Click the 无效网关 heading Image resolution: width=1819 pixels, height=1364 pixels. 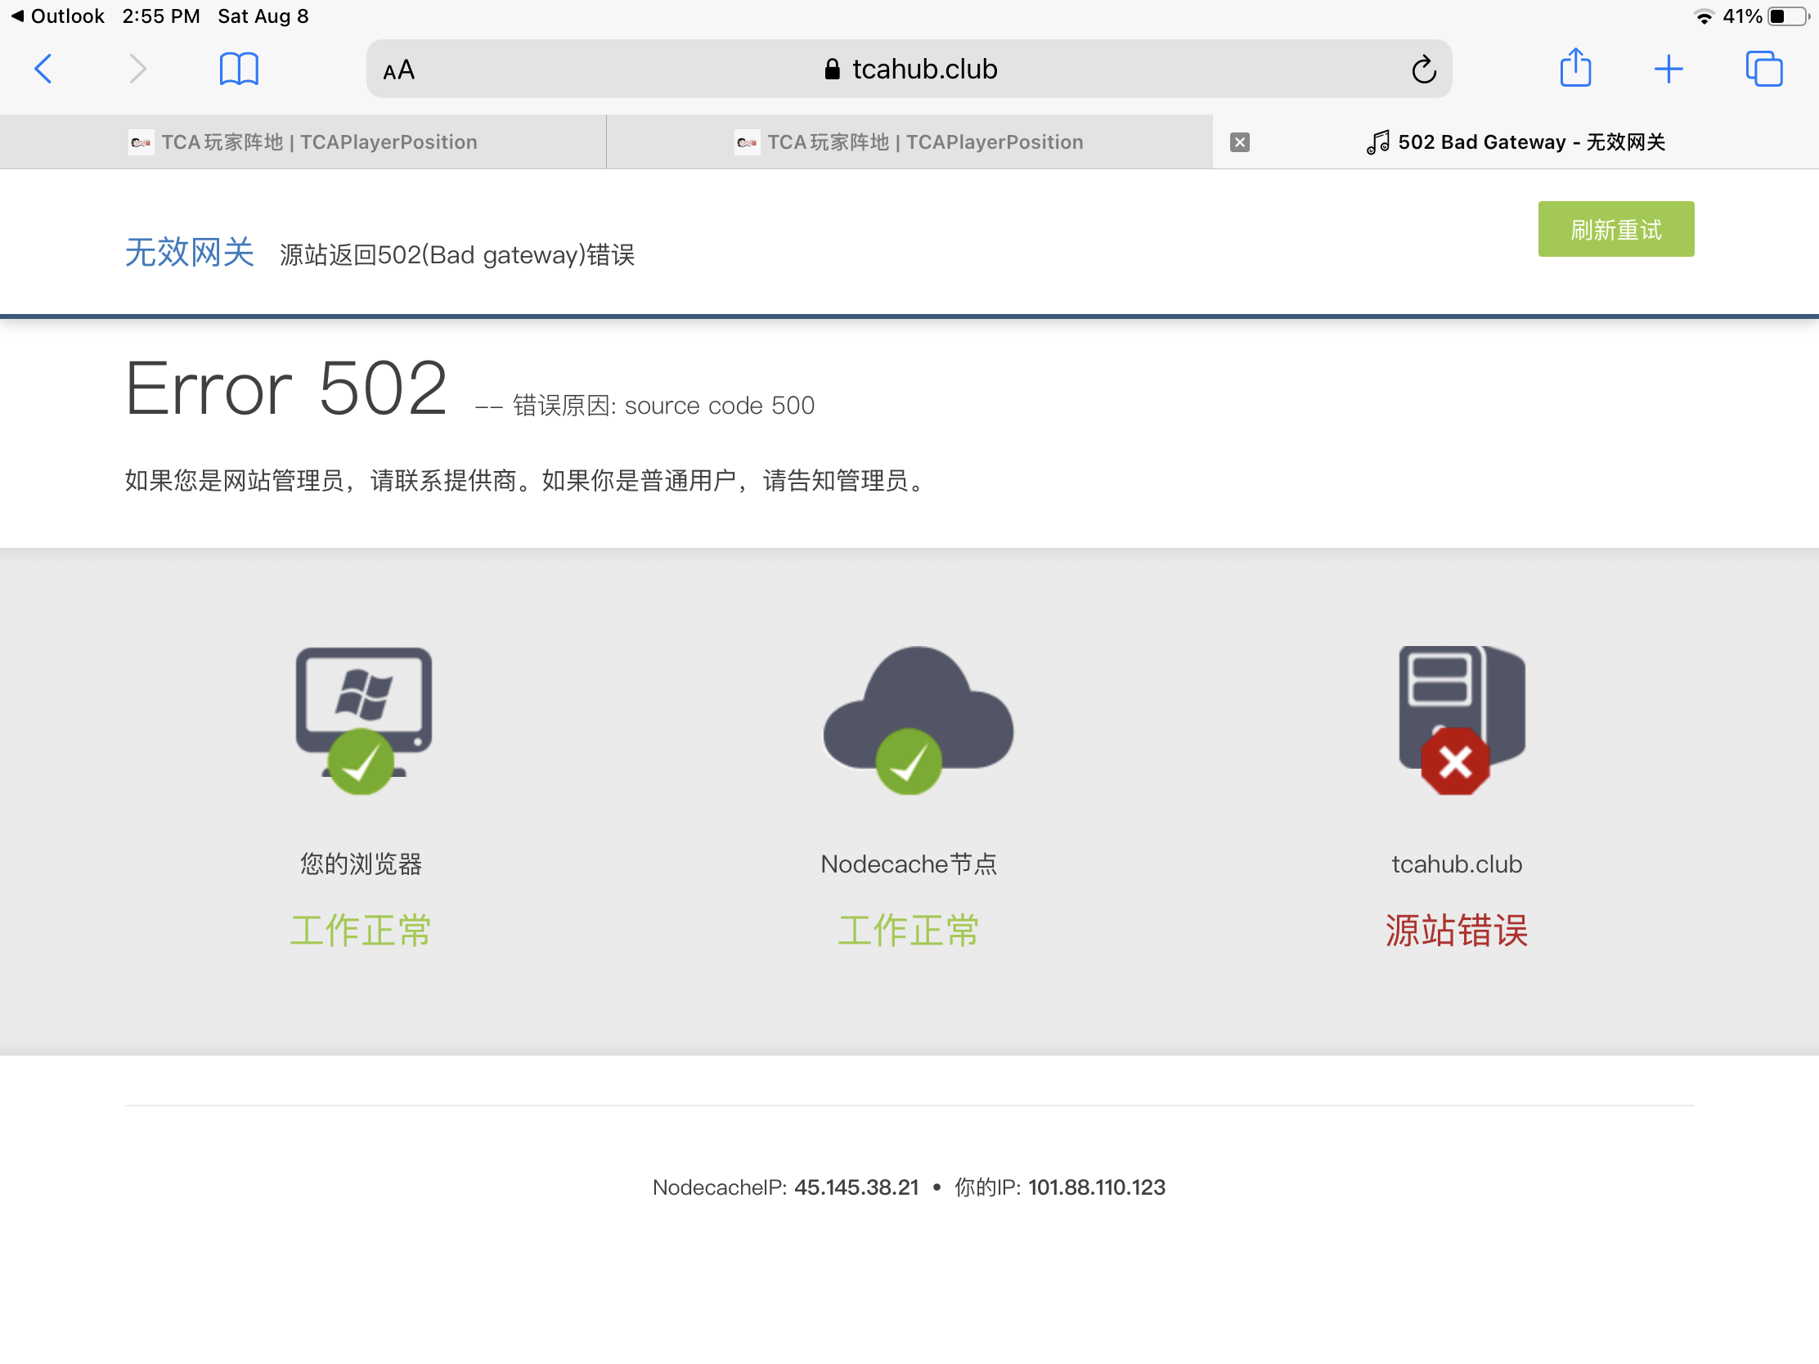click(x=189, y=253)
